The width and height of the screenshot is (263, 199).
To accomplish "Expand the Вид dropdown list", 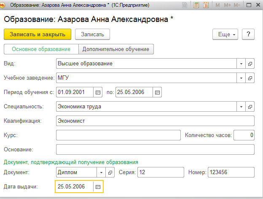I will pos(242,64).
